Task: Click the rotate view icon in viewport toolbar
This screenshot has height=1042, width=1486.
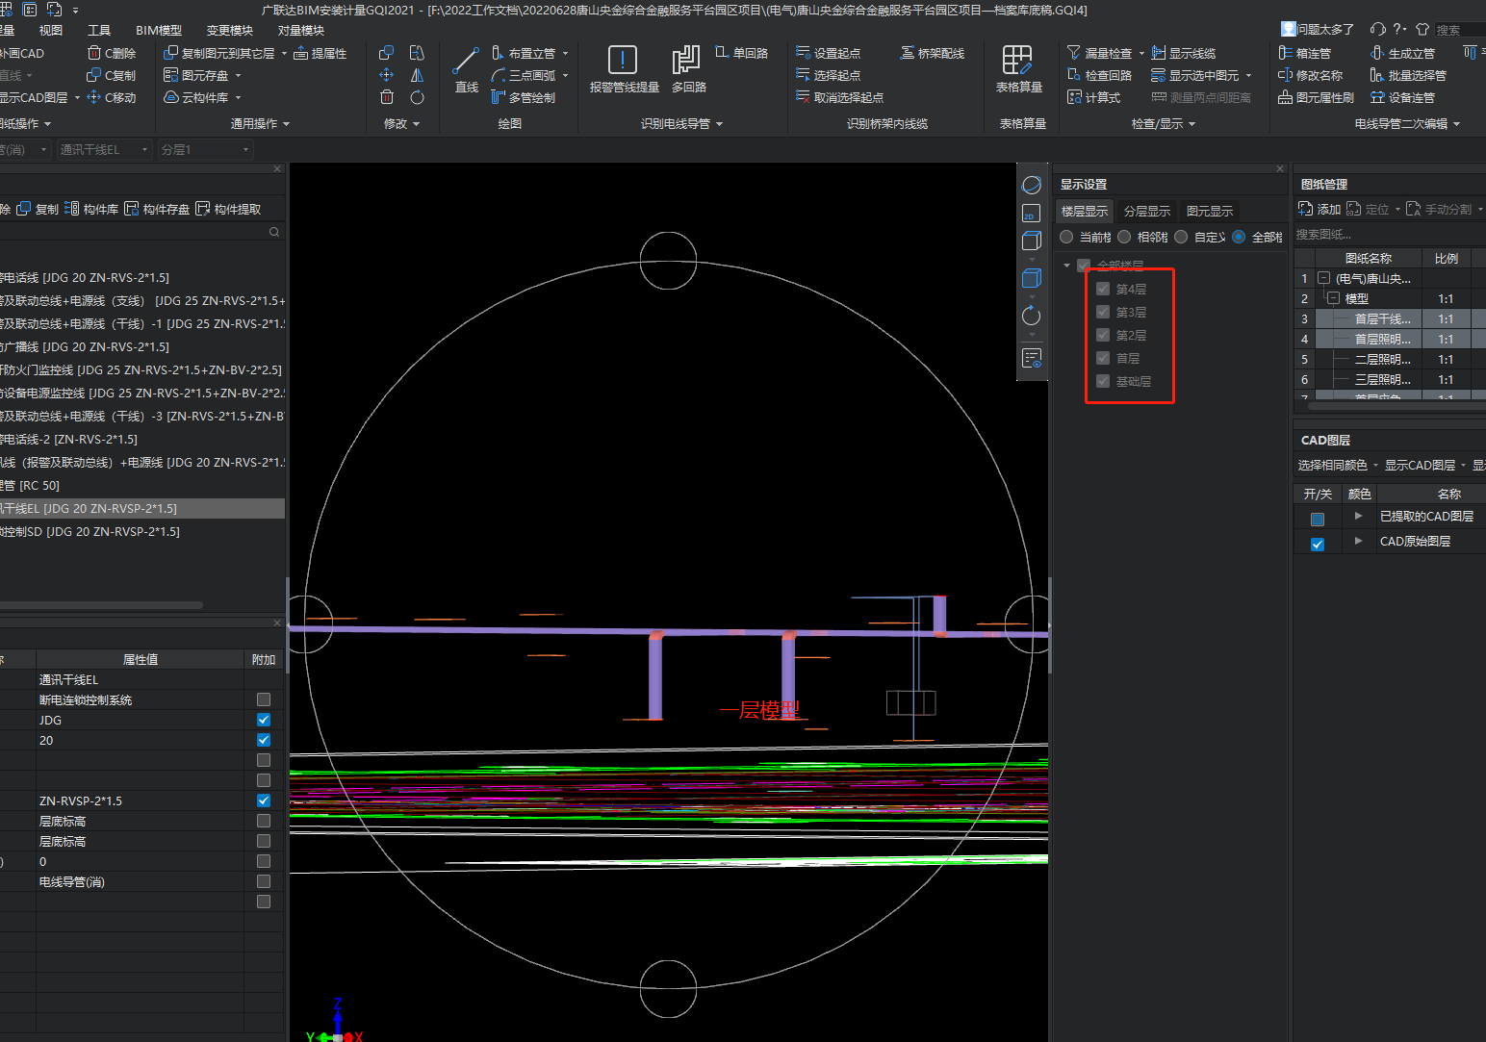Action: 1032,316
